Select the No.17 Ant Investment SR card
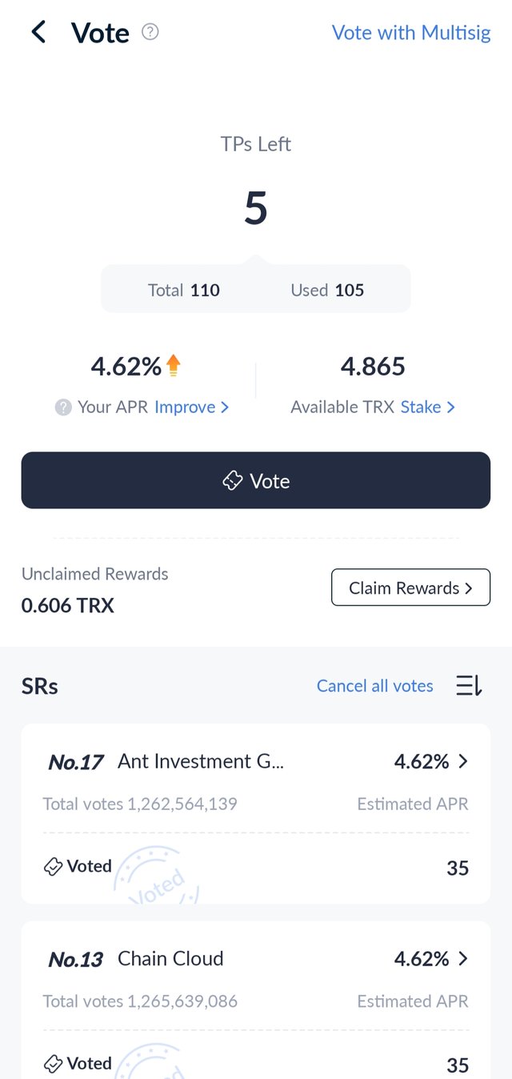The height and width of the screenshot is (1079, 512). (256, 813)
